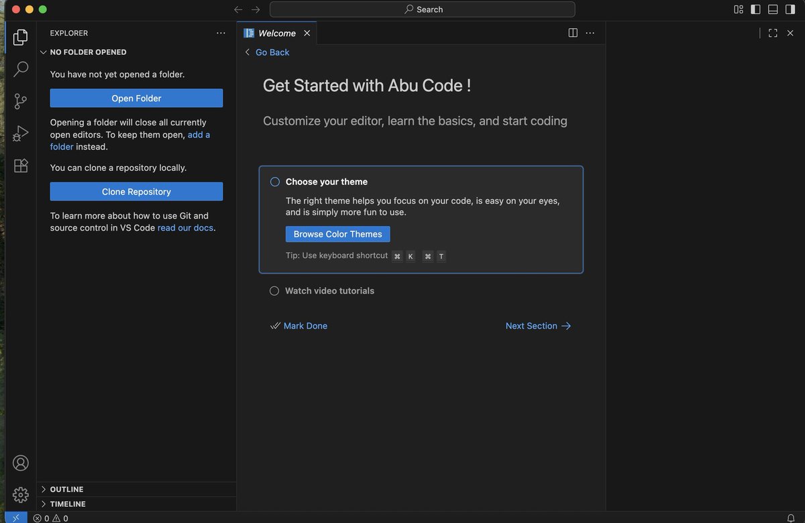Open the Accounts menu icon
This screenshot has height=523, width=805.
click(21, 463)
